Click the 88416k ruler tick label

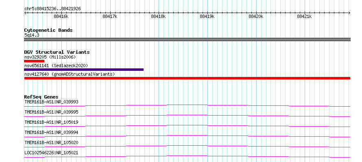click(61, 16)
